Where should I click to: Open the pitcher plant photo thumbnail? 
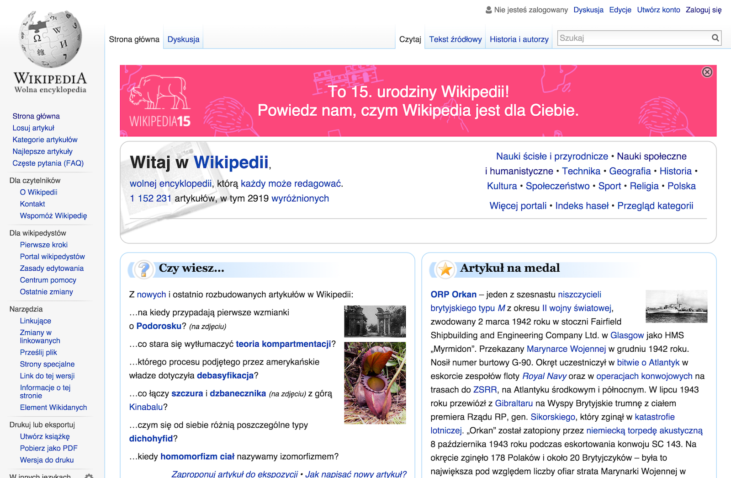[x=375, y=383]
